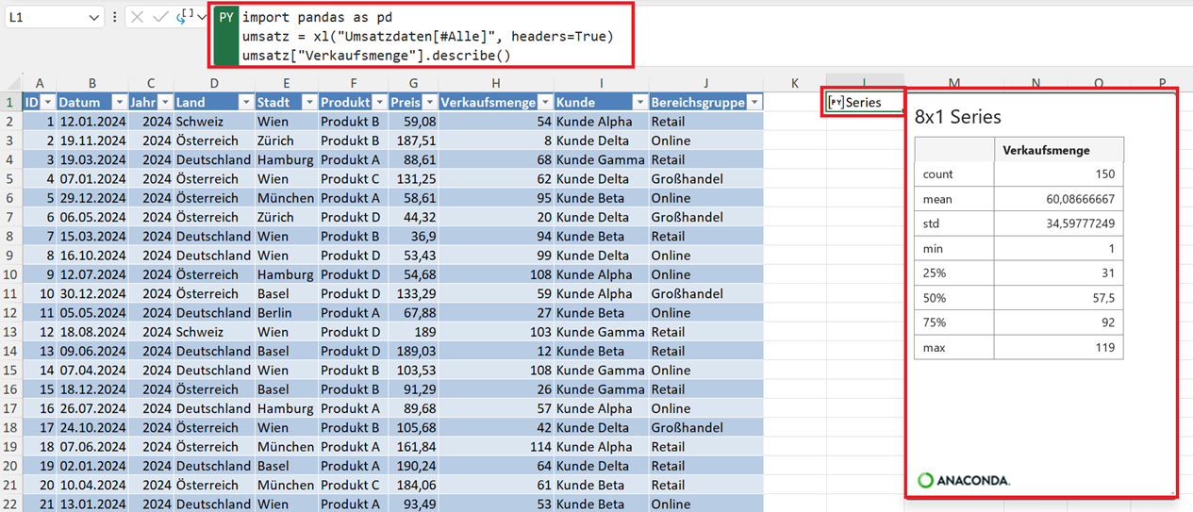Click into the Python formula code editor
Image resolution: width=1193 pixels, height=512 pixels.
click(424, 37)
